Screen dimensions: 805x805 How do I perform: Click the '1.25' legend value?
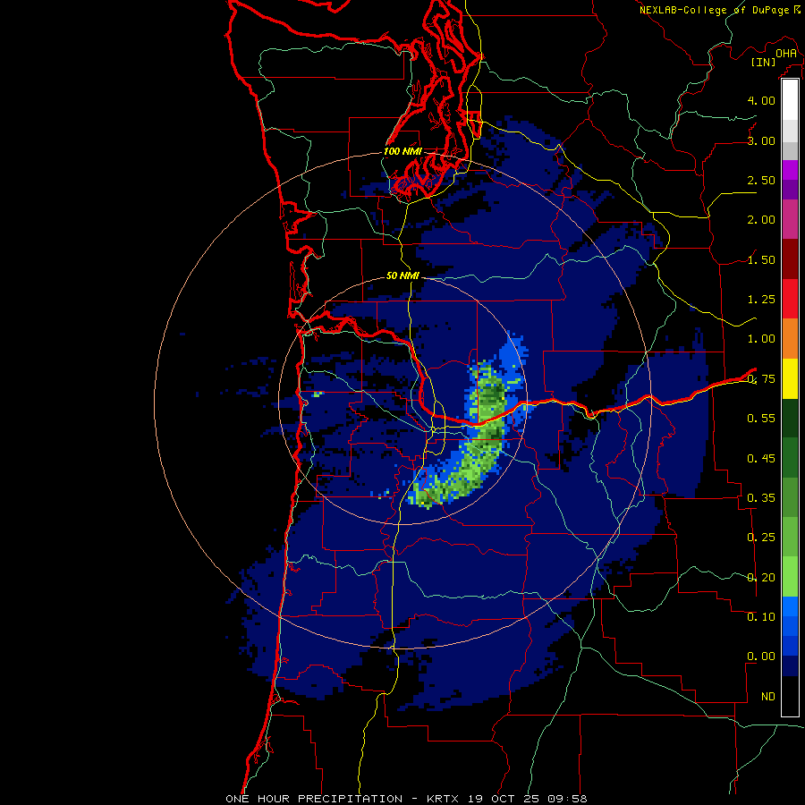(761, 300)
